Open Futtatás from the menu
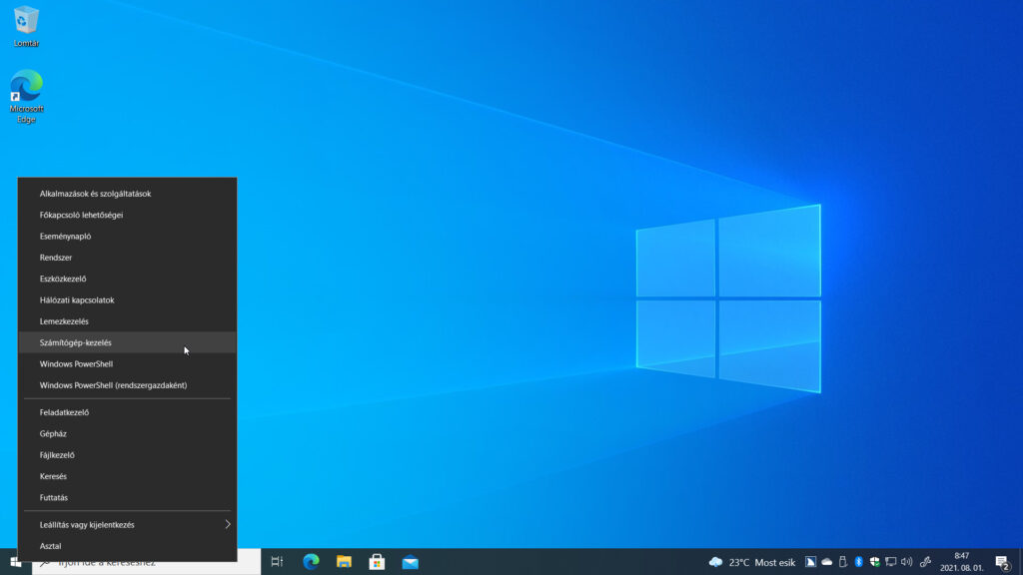The image size is (1023, 575). pyautogui.click(x=127, y=497)
